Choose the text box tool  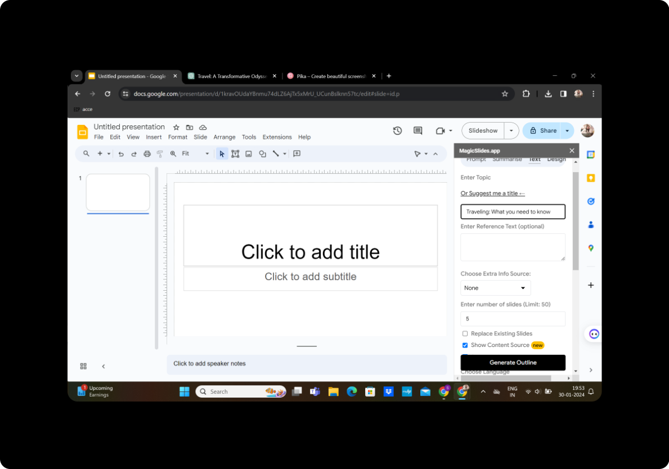tap(235, 154)
